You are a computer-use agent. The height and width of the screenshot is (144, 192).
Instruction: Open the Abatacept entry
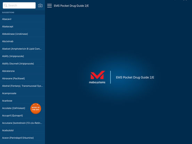pyautogui.click(x=22, y=26)
